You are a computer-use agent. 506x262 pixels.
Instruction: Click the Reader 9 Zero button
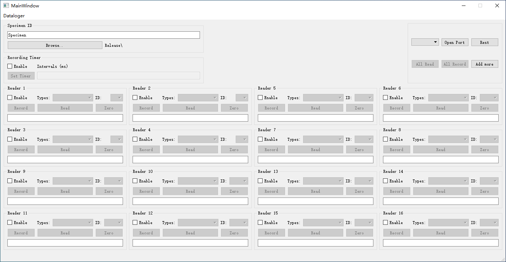click(109, 191)
